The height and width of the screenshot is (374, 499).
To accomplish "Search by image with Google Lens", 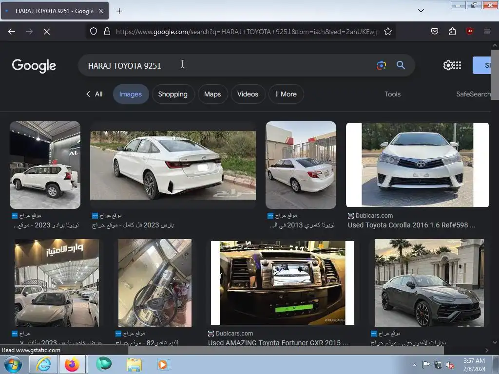I will coord(382,65).
